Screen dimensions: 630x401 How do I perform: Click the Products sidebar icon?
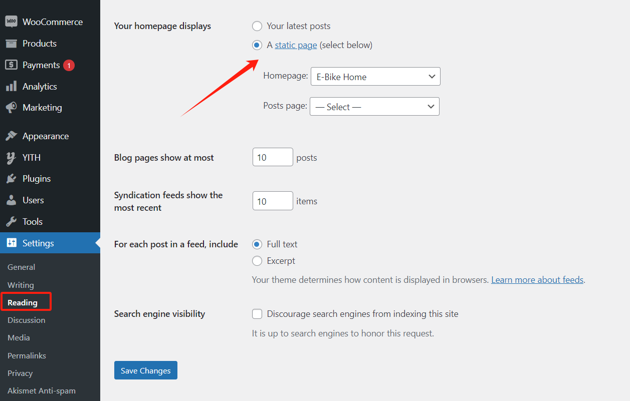pos(12,43)
